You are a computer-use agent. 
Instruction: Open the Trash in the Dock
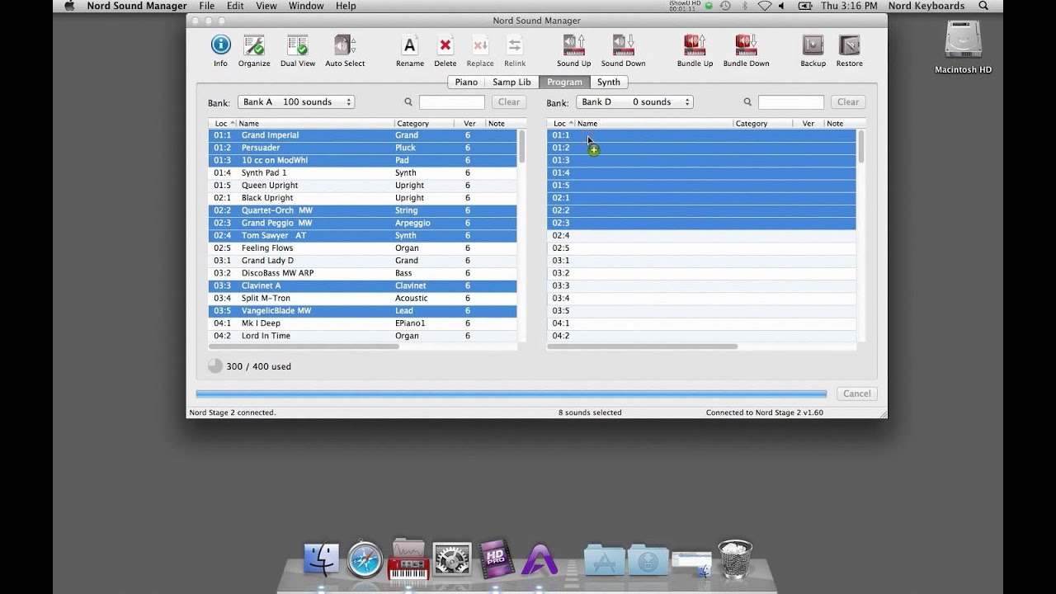[x=735, y=559]
